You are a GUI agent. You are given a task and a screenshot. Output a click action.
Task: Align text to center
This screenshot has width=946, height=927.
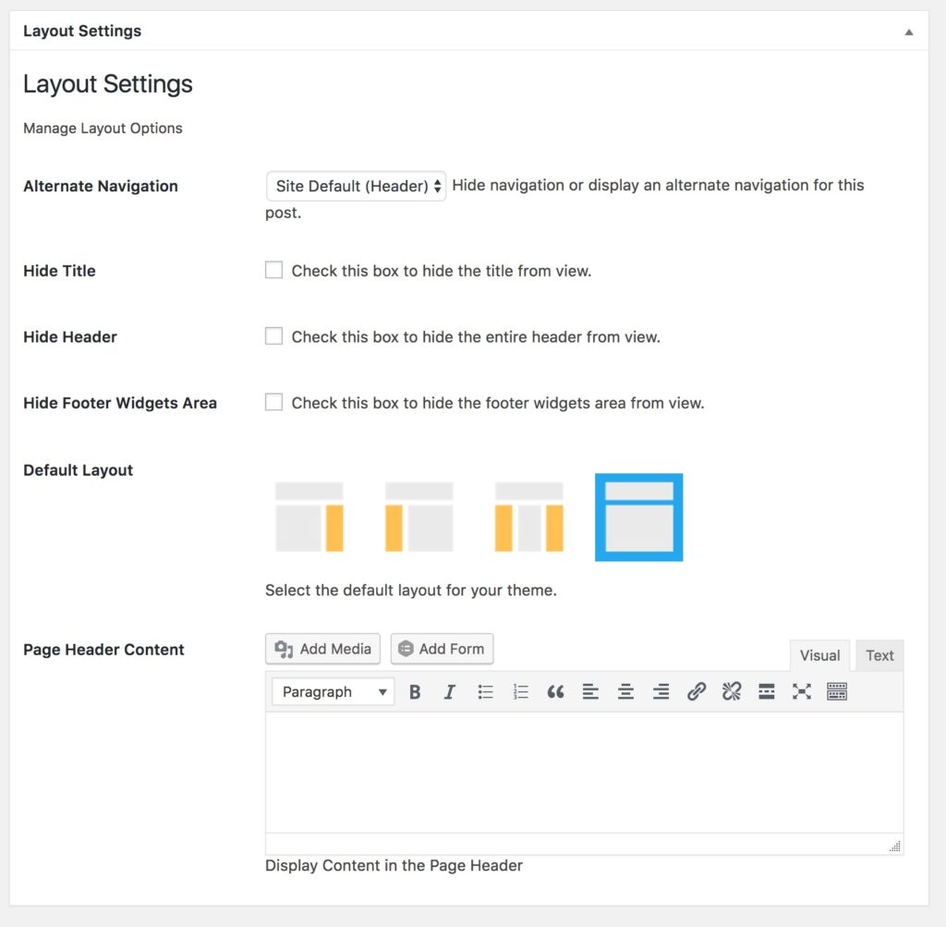coord(625,691)
